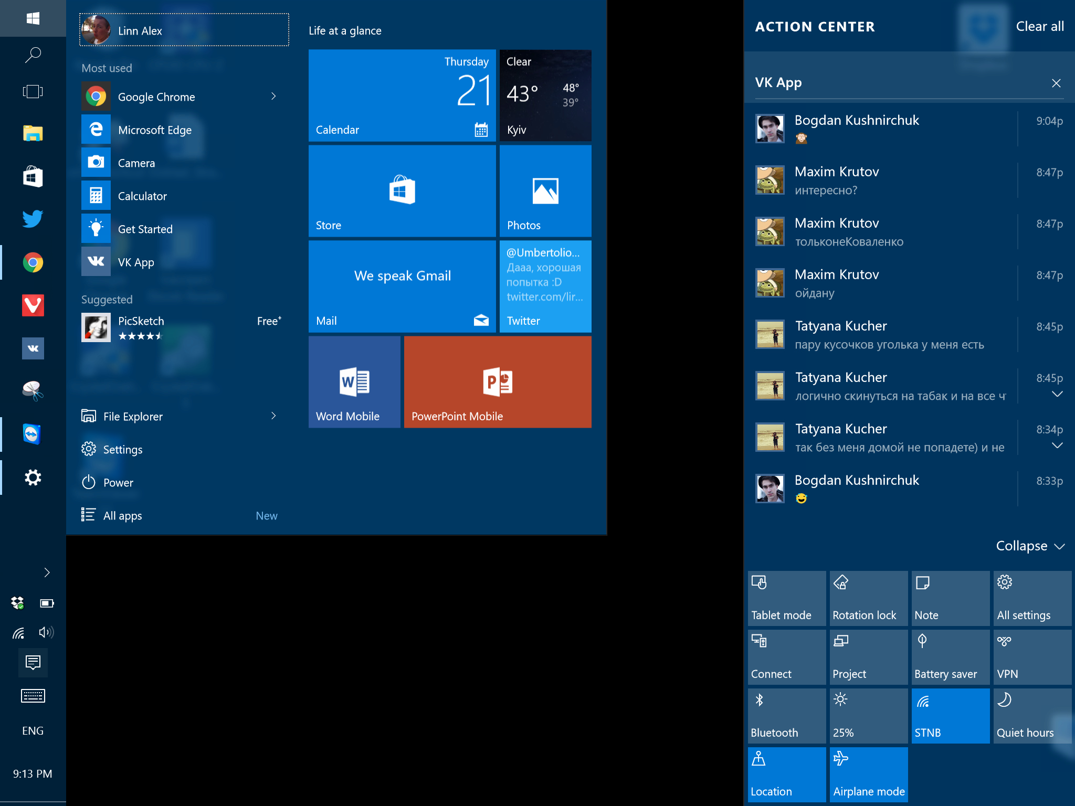Expand Tatyana Kucher 8:34p notification
This screenshot has height=806, width=1075.
(1057, 446)
